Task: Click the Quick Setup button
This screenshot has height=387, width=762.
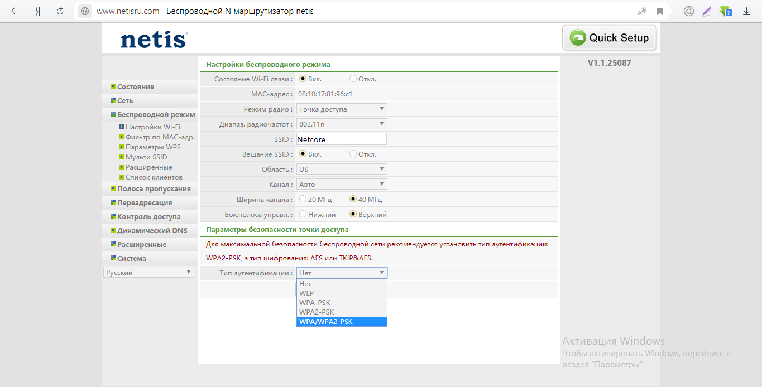Action: [x=609, y=38]
